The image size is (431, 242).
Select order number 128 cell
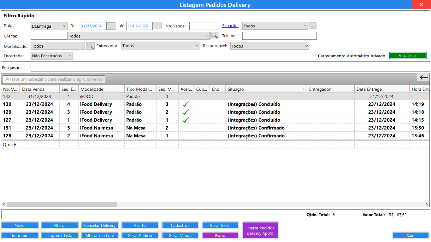click(x=10, y=135)
